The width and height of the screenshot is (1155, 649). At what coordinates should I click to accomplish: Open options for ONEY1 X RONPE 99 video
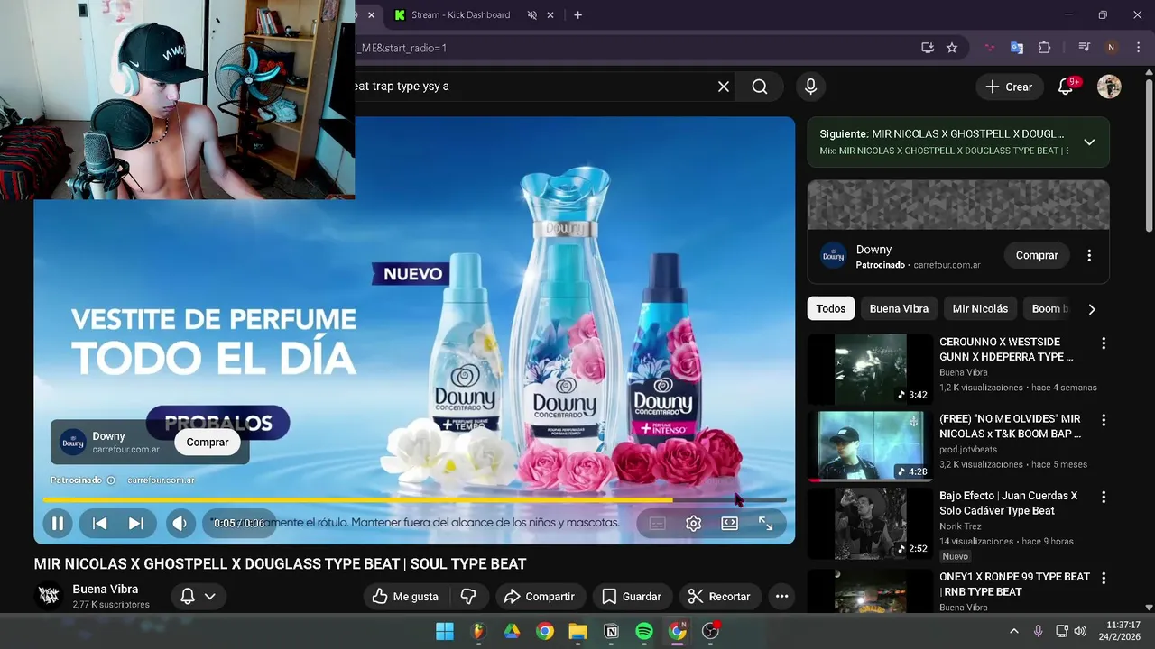1103,578
